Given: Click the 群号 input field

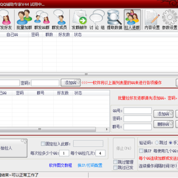Looking at the screenshot, I should (137, 127).
